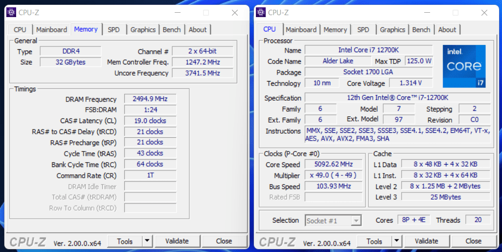This screenshot has width=502, height=252.
Task: Click Socket 1700 LGA package value
Action: (x=368, y=72)
